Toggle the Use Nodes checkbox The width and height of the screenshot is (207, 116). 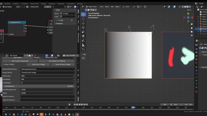[4, 7]
